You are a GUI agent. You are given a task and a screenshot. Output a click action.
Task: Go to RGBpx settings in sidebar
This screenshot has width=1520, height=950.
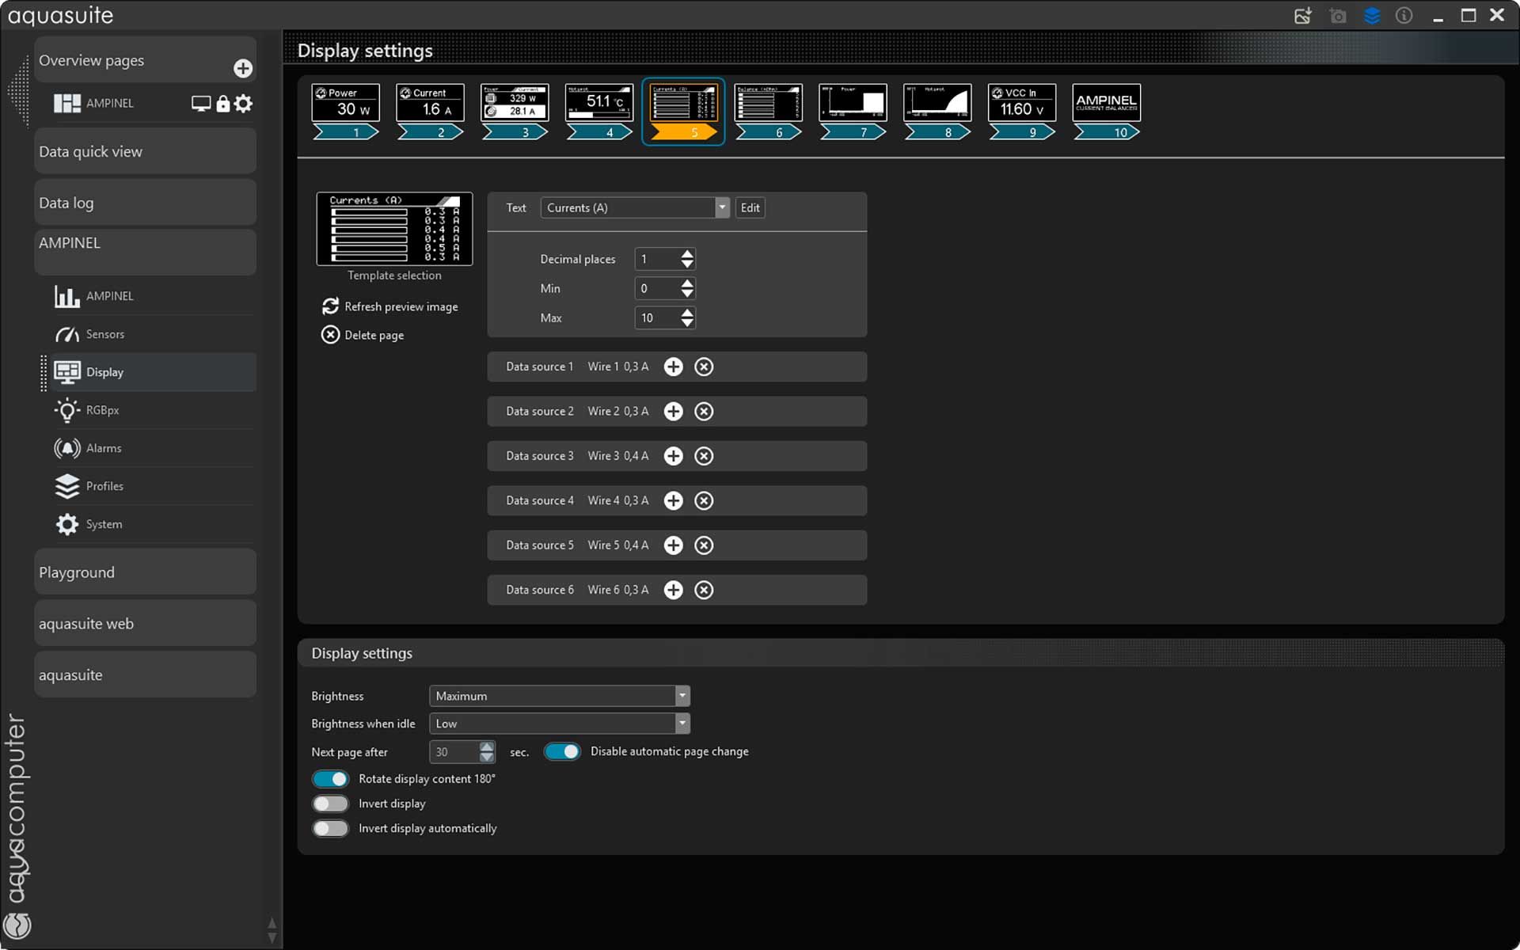tap(103, 410)
